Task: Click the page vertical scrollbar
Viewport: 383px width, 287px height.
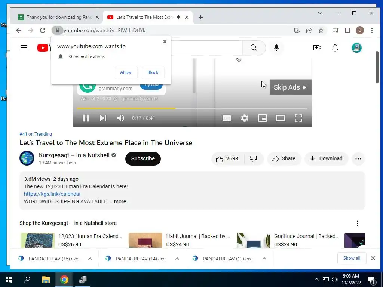Action: tap(377, 67)
